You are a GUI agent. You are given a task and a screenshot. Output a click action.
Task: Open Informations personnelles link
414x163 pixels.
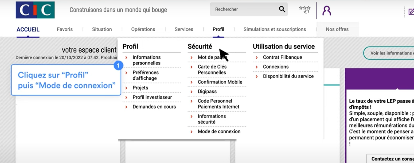tap(147, 60)
